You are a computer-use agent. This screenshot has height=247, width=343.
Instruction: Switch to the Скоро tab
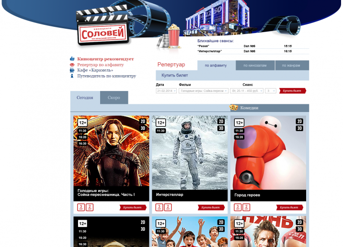(114, 98)
